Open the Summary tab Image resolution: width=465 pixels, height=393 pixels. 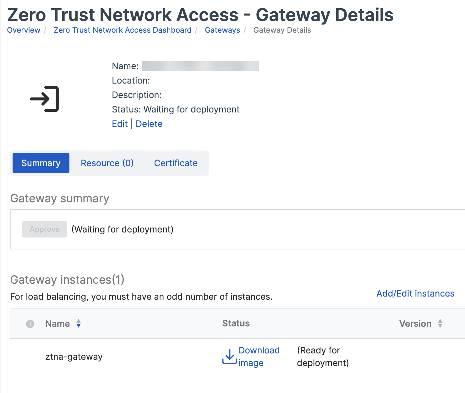point(41,163)
